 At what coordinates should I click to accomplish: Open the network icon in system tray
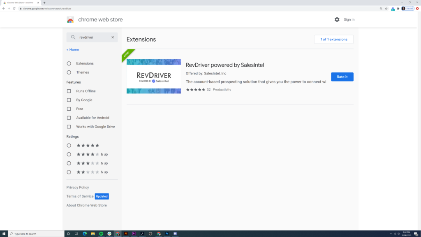pos(395,234)
